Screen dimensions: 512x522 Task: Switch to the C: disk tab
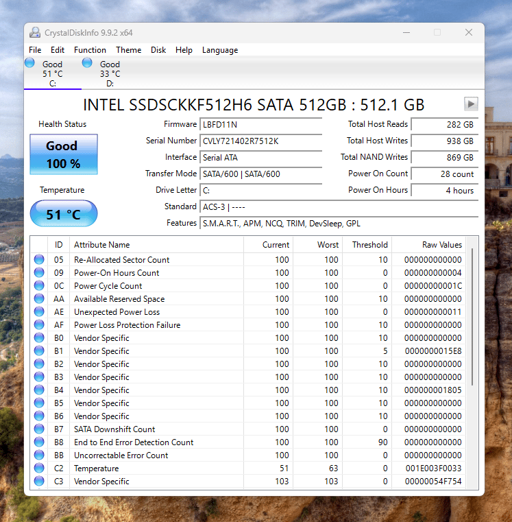[x=53, y=73]
